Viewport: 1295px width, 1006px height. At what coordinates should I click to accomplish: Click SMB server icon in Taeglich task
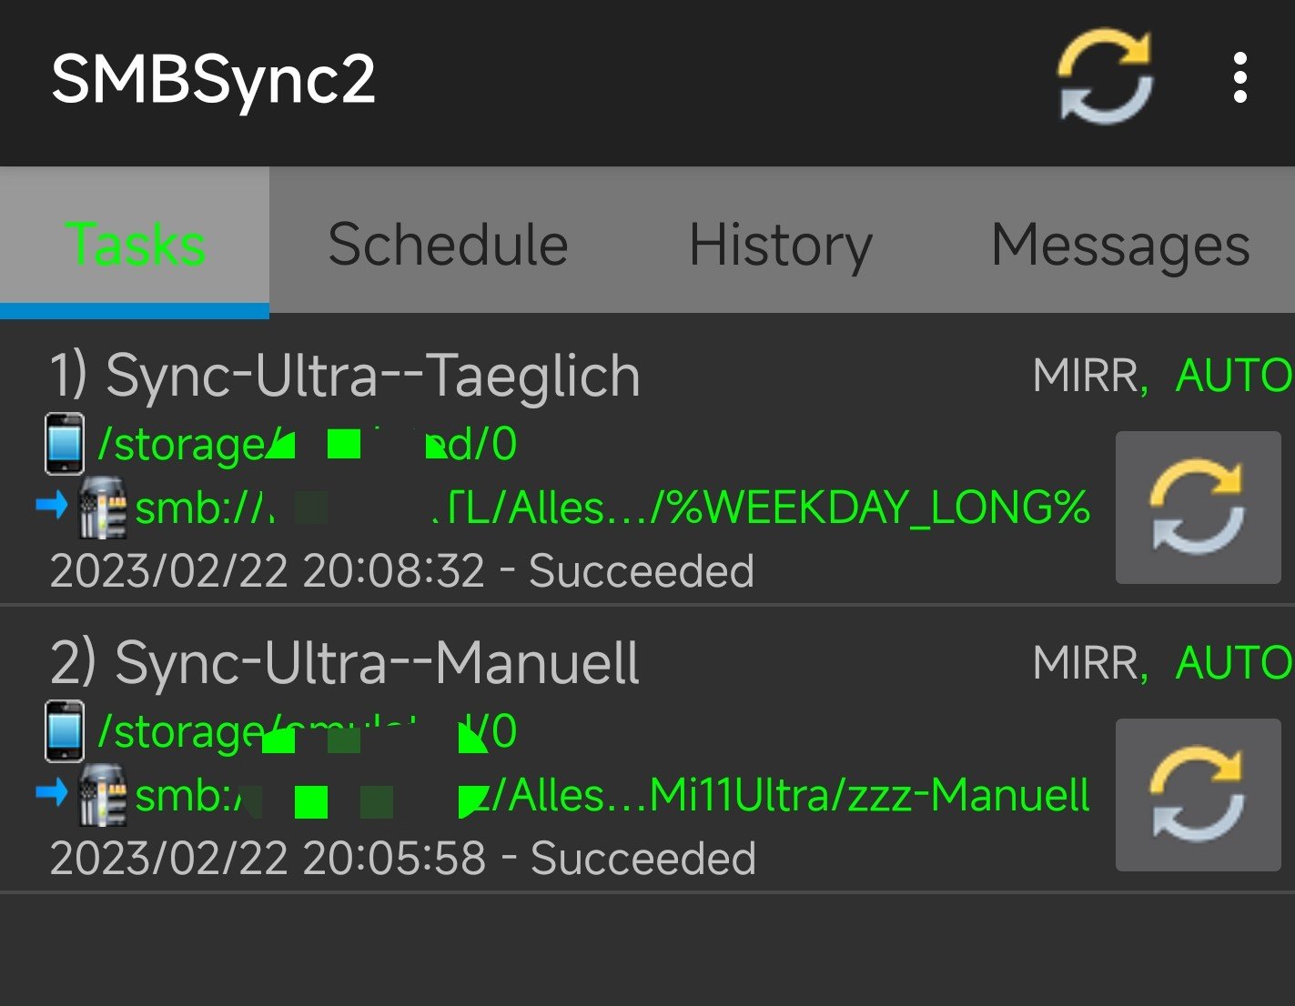[x=102, y=508]
